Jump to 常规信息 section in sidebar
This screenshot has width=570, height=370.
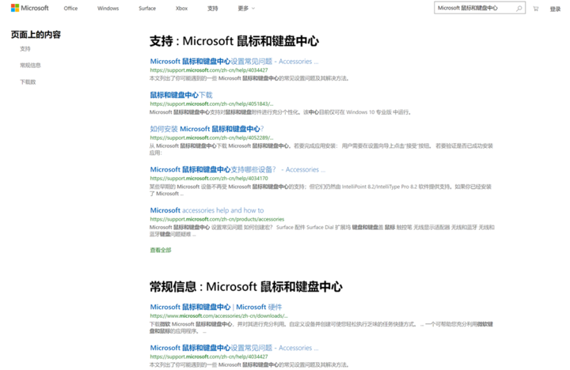[30, 66]
